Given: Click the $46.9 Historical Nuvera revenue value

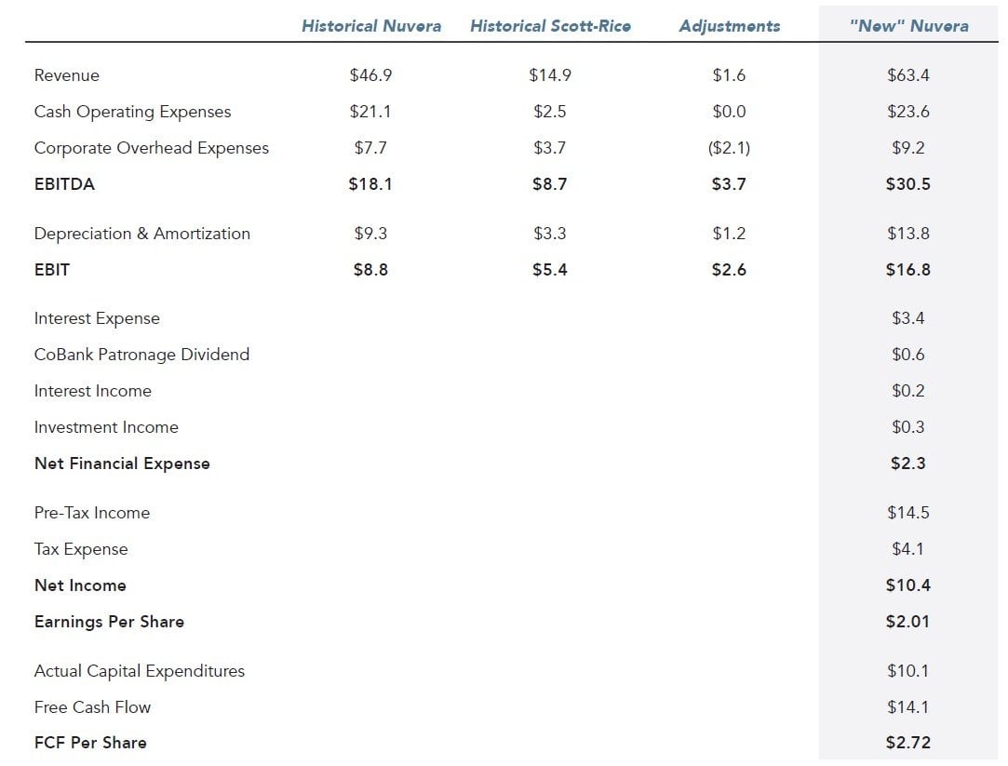Looking at the screenshot, I should 370,75.
